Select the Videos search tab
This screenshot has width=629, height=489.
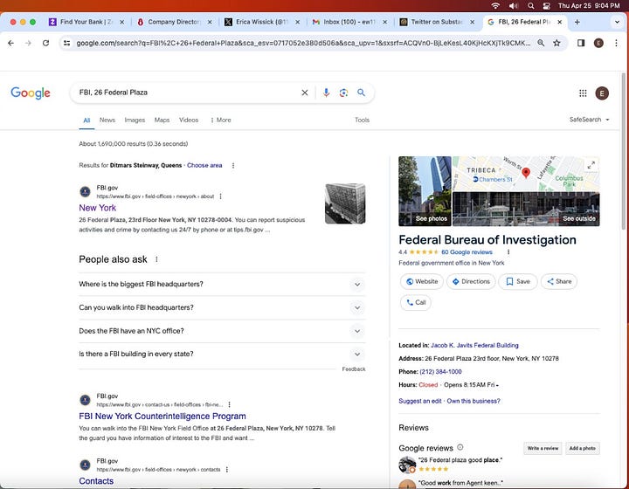click(189, 120)
